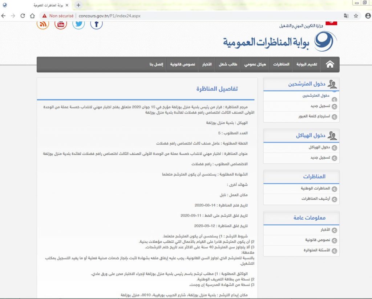
Task: Open طالب شغل menu item
Action: [228, 64]
